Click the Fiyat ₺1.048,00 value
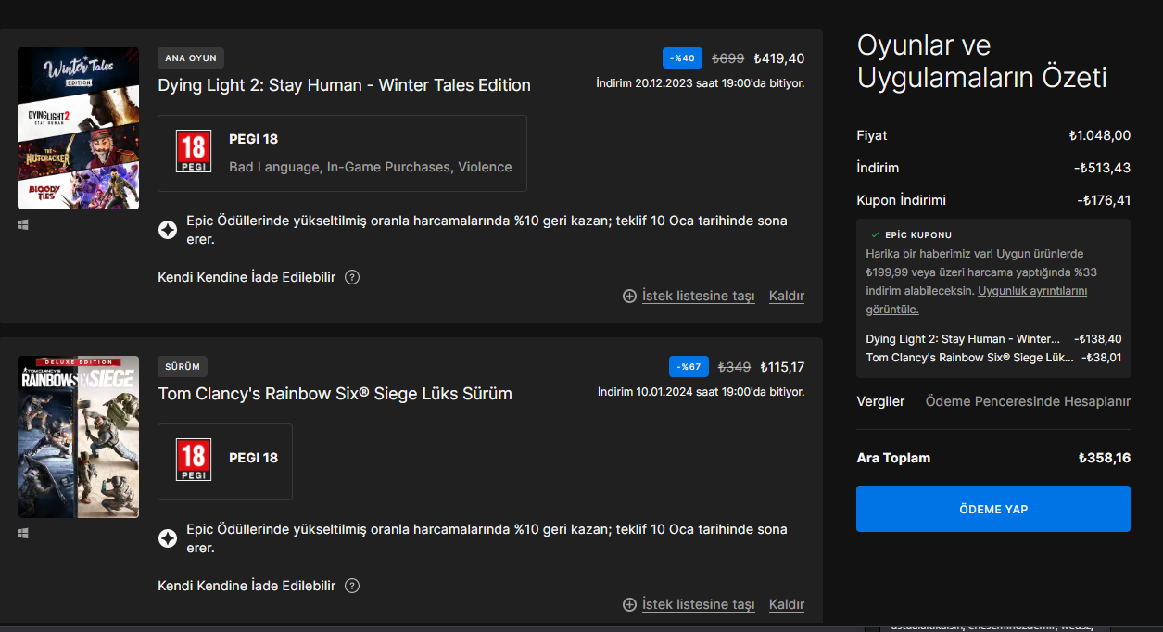 click(1099, 135)
